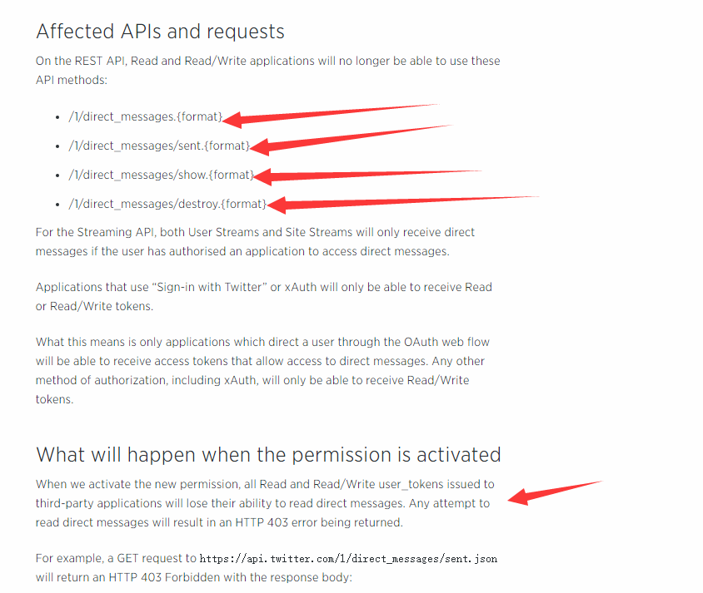Click the api.twitter.com direct_messages/sent.json URL
This screenshot has height=593, width=703.
[x=348, y=559]
